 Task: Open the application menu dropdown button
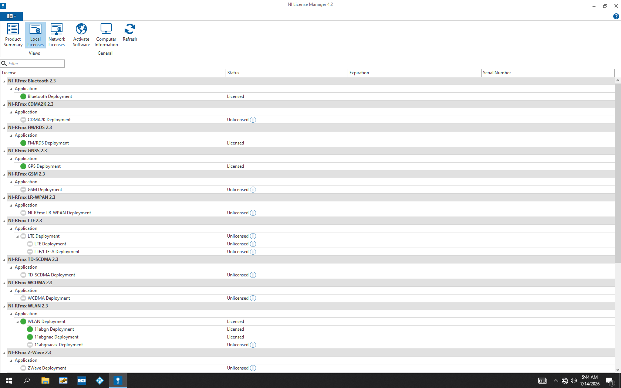[x=11, y=16]
